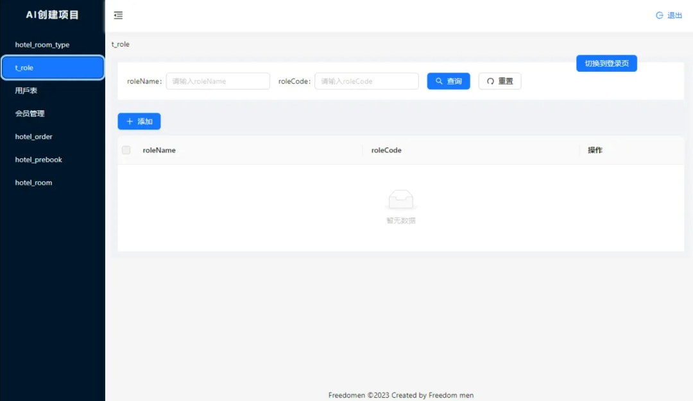Collapse the sidebar using the hamburger icon

tap(117, 15)
